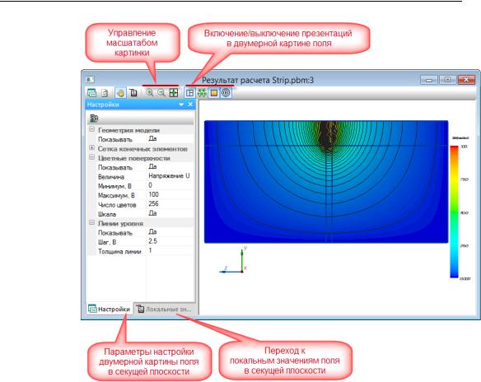
Task: Click the Максимум, В value 100
Action: click(170, 194)
